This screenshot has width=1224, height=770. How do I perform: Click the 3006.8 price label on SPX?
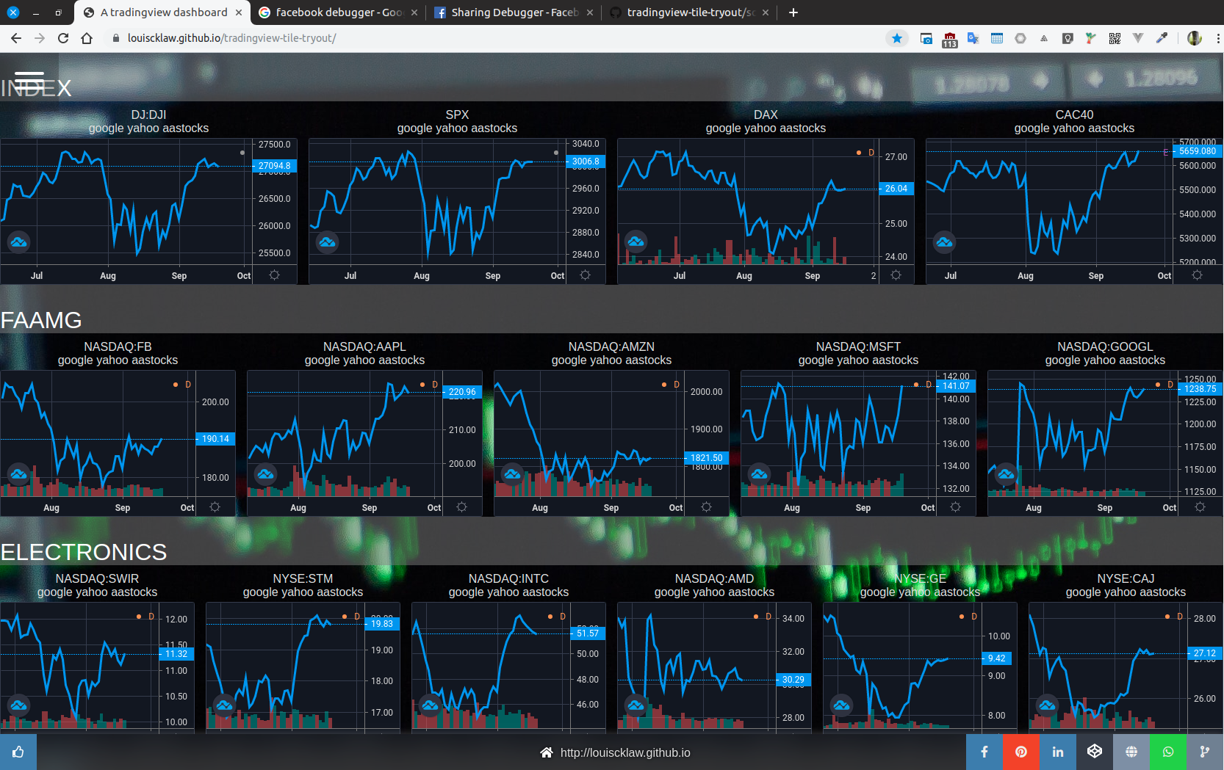(x=586, y=161)
